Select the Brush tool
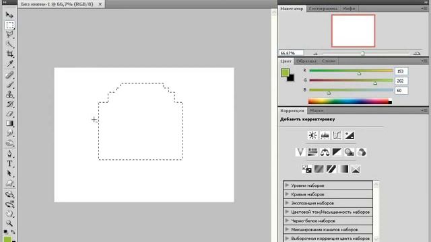431x242 pixels. click(9, 85)
